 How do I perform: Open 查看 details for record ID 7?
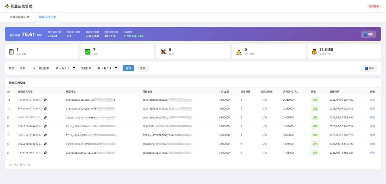click(372, 135)
